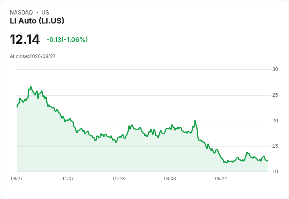
Task: Click the NASDAQ exchange label
Action: tap(21, 13)
